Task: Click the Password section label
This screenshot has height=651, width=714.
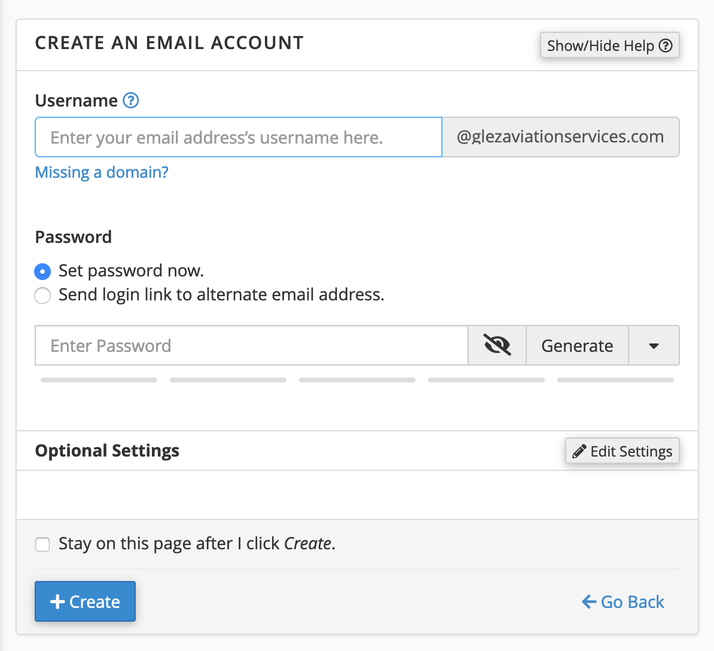Action: pos(74,237)
